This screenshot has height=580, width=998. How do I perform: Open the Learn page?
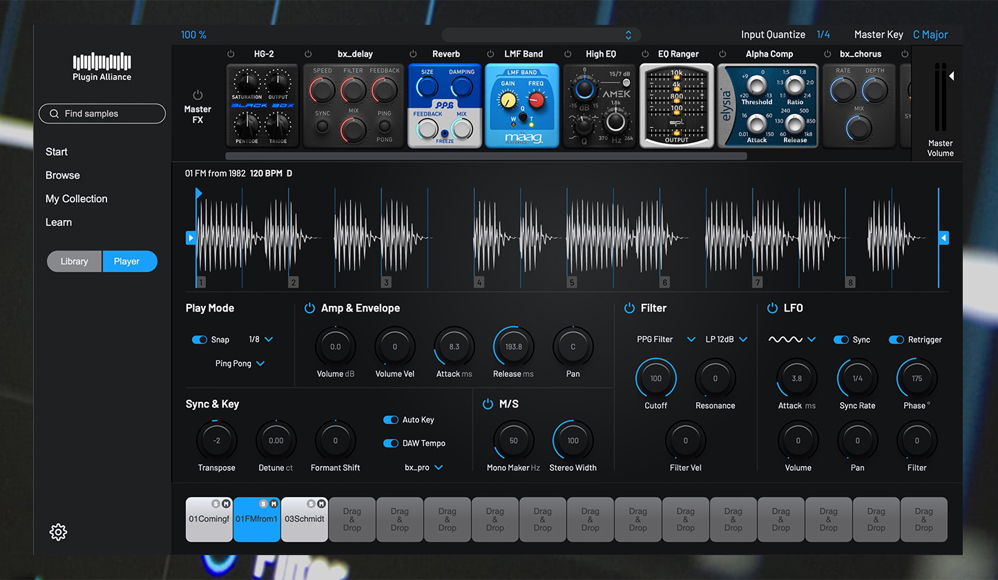59,222
